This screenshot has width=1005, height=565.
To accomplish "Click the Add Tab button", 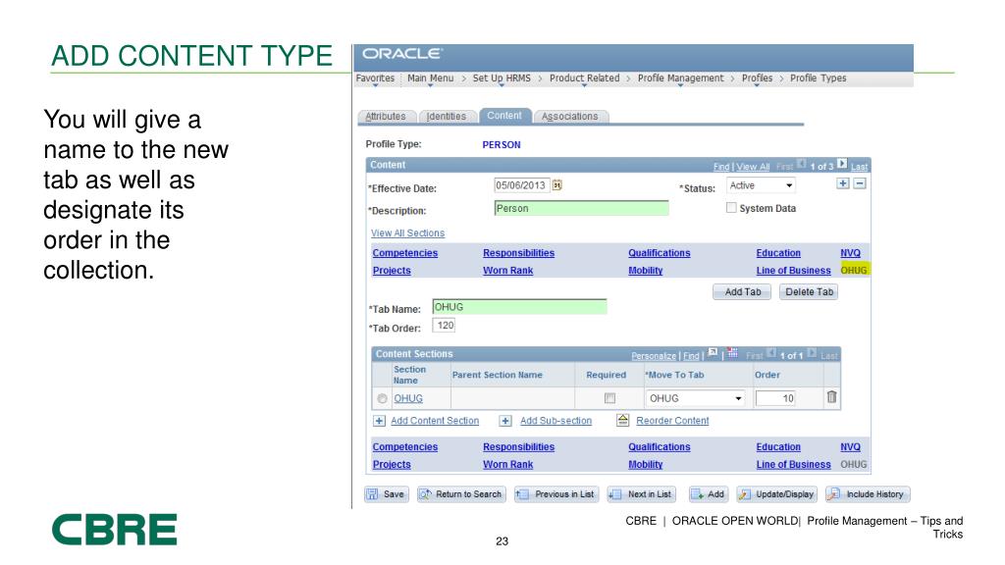I will (742, 292).
